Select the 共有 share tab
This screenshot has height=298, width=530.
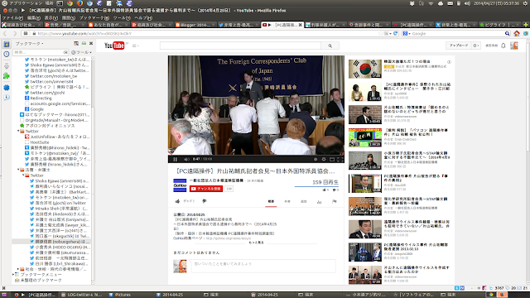[287, 201]
